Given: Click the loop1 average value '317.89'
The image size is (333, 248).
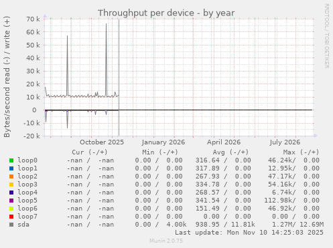Looking at the screenshot, I should 208,168.
